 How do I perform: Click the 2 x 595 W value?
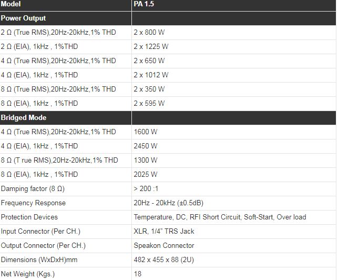149,104
